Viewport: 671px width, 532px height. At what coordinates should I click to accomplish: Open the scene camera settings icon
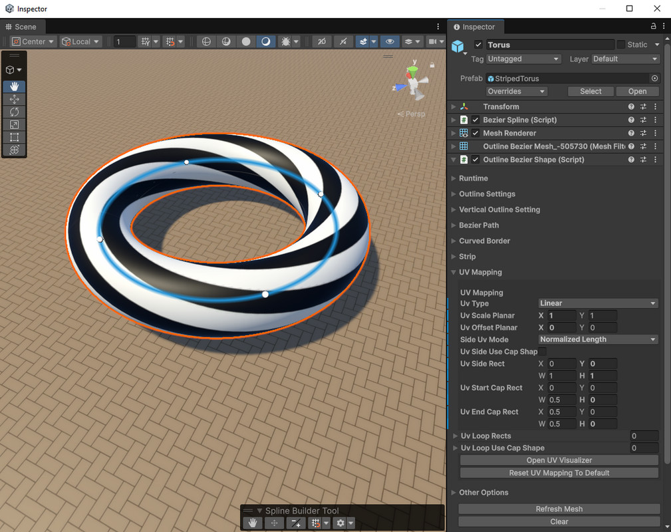point(433,41)
